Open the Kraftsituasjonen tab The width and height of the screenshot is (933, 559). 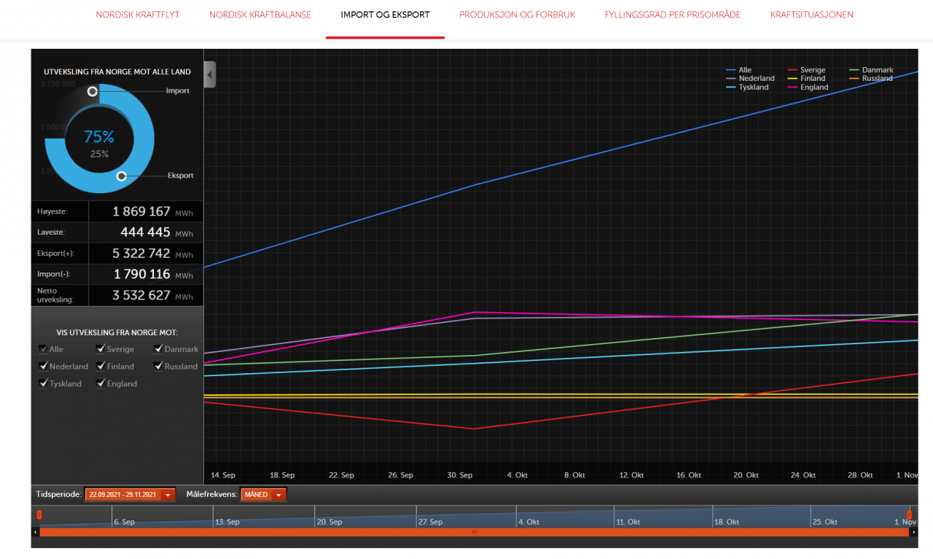[811, 15]
